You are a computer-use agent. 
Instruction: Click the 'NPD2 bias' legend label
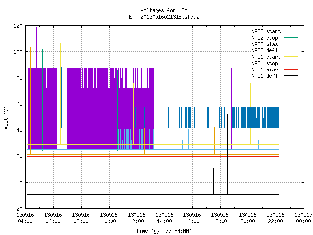(265, 44)
